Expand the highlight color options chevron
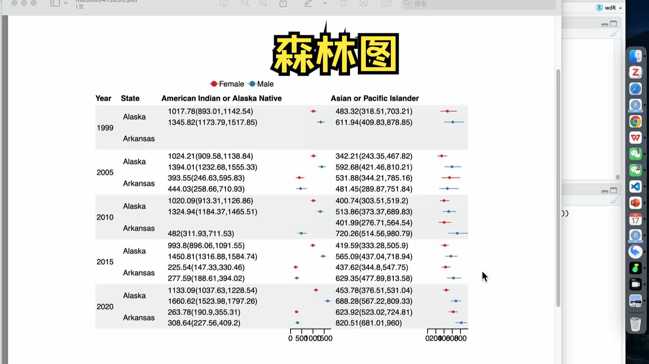The width and height of the screenshot is (649, 364). point(325,3)
